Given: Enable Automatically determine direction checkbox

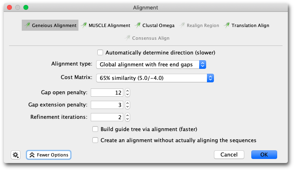Looking at the screenshot, I should pos(100,52).
